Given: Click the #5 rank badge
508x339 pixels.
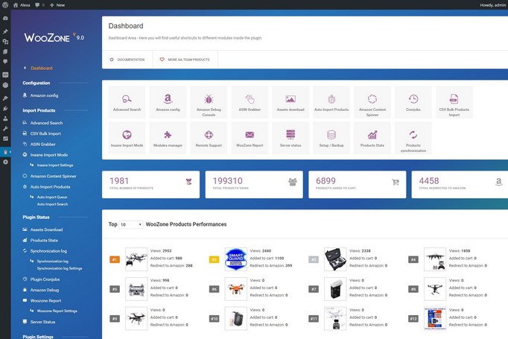Looking at the screenshot, I should [115, 289].
